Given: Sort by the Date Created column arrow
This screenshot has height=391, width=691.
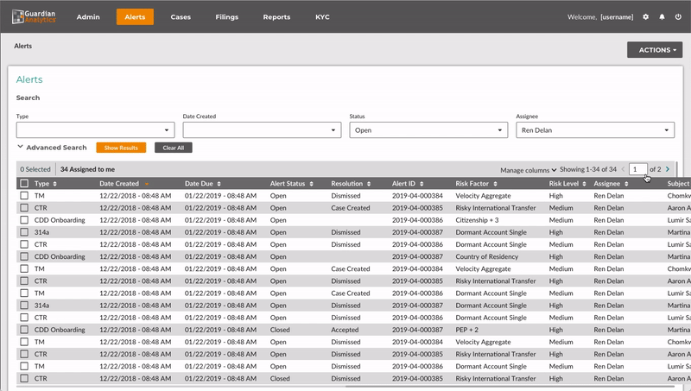Looking at the screenshot, I should click(x=147, y=184).
